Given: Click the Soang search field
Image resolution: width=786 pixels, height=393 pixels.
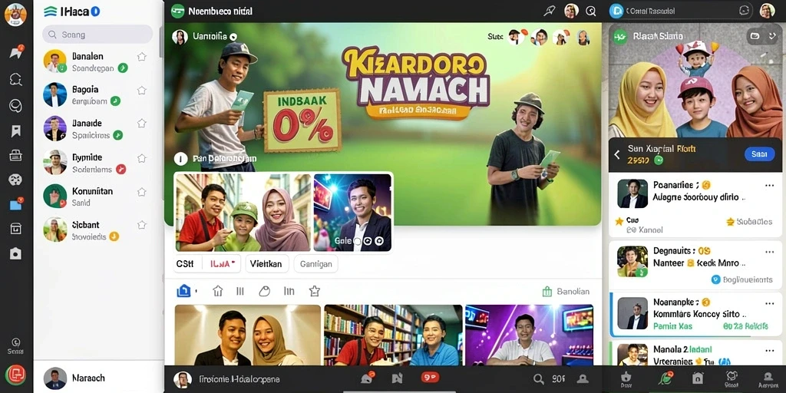Looking at the screenshot, I should point(97,35).
